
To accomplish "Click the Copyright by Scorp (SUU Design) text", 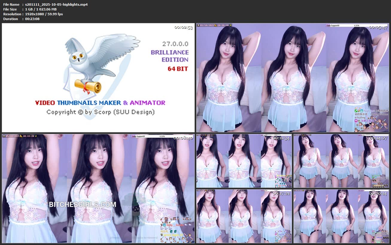I will pos(101,112).
